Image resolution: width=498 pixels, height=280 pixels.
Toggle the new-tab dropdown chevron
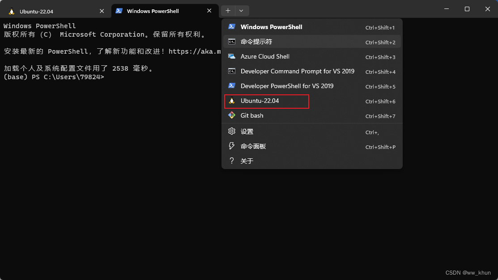point(241,11)
